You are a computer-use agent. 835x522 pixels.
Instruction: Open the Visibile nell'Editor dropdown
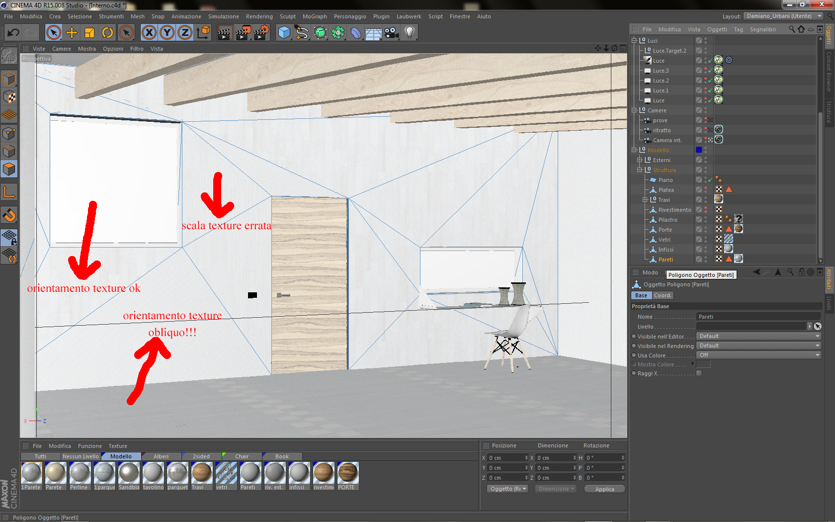point(758,336)
